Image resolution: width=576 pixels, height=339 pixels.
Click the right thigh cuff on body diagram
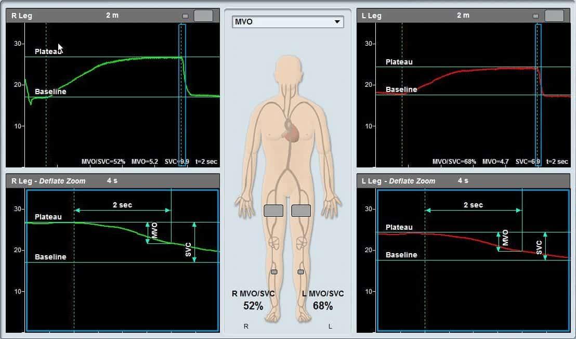pyautogui.click(x=273, y=211)
